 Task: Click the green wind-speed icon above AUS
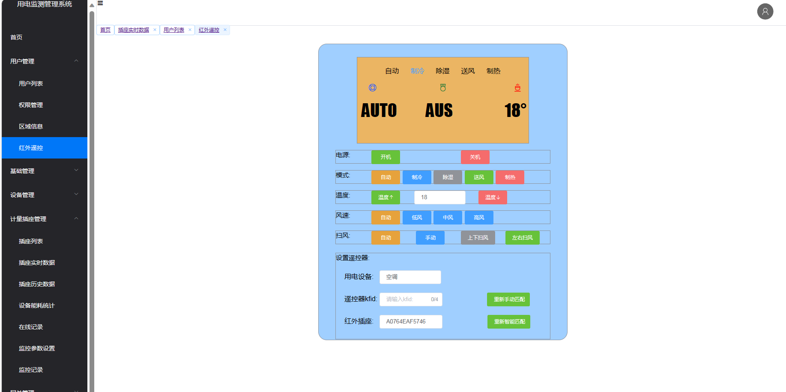tap(443, 88)
